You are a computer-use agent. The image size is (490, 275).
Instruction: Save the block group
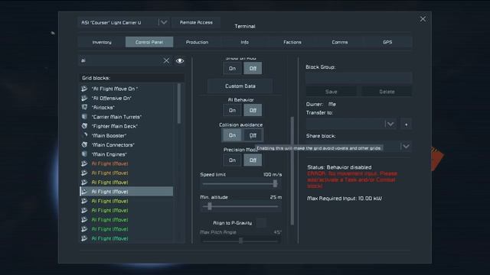pyautogui.click(x=331, y=92)
